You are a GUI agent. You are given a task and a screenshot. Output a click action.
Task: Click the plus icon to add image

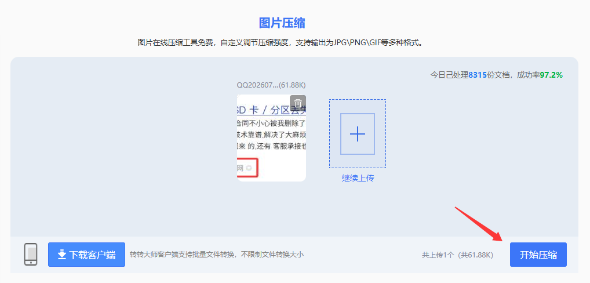[358, 134]
